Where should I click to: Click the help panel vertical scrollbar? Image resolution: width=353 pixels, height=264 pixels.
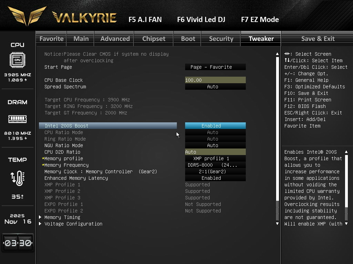tap(346, 188)
